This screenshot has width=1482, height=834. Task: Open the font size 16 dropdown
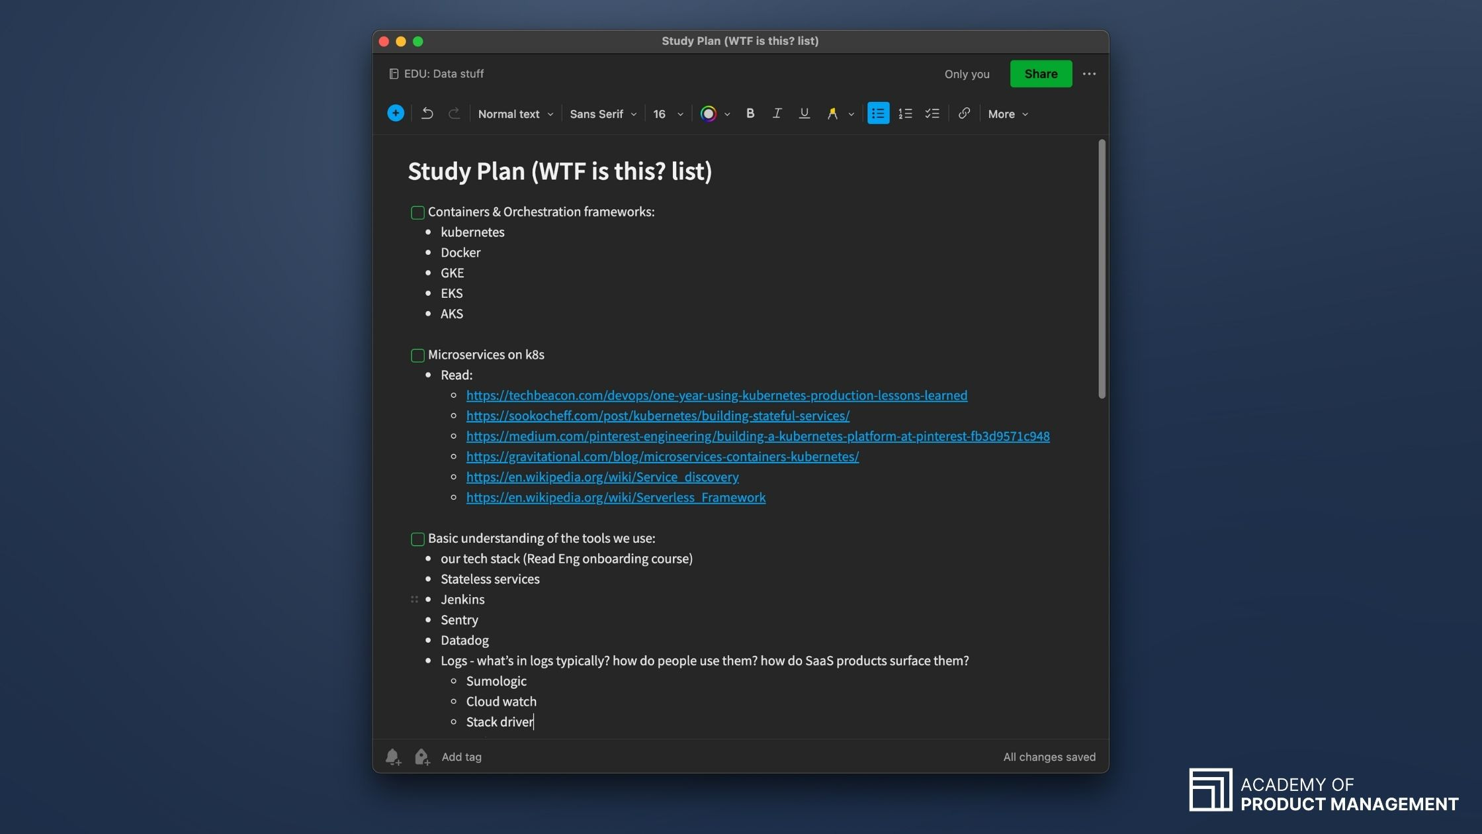668,114
